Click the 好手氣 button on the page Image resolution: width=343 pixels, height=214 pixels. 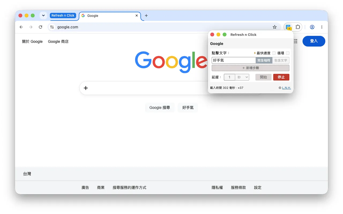(188, 108)
